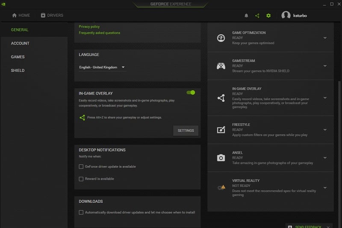Check Reward is available notification

pos(81,179)
